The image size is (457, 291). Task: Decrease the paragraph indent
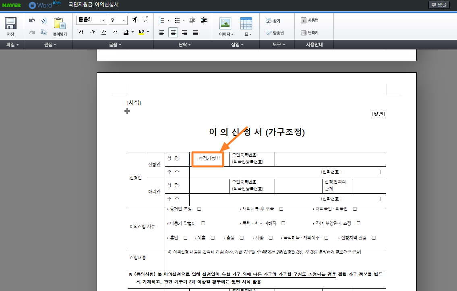point(192,20)
